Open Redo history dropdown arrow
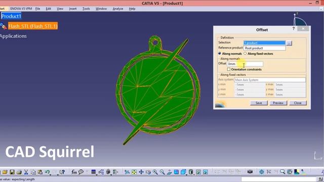 coord(58,175)
